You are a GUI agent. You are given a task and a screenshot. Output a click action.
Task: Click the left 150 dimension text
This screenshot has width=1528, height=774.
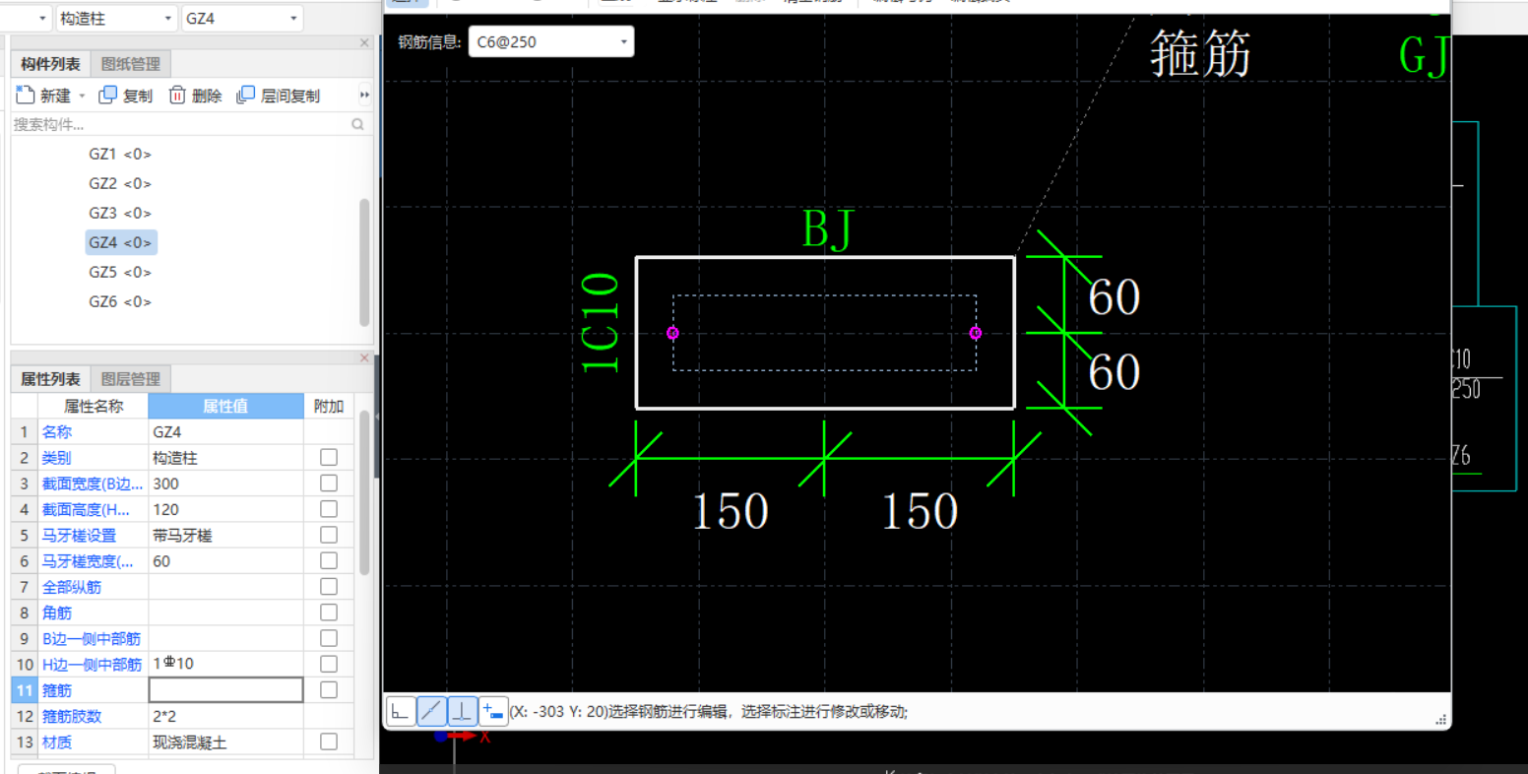click(x=730, y=511)
